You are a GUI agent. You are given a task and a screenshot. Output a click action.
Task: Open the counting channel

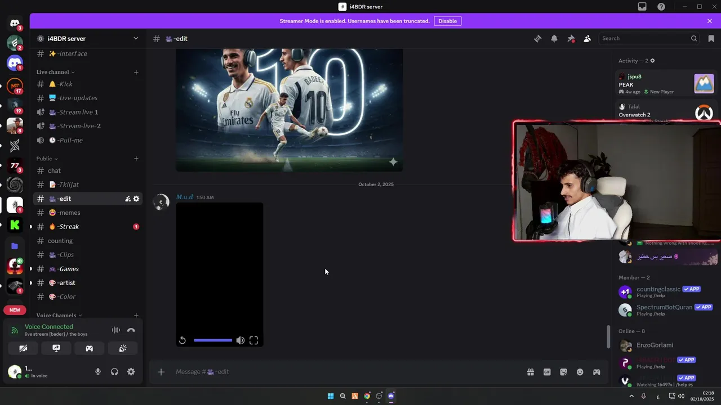(x=87, y=241)
